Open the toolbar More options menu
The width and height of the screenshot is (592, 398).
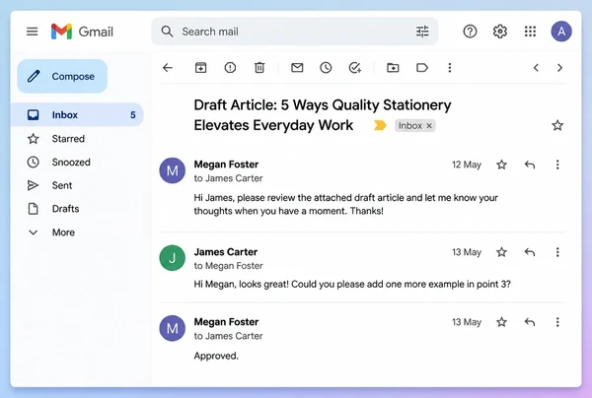(450, 68)
